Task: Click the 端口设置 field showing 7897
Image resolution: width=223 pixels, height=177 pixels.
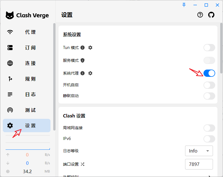Action: [x=199, y=164]
